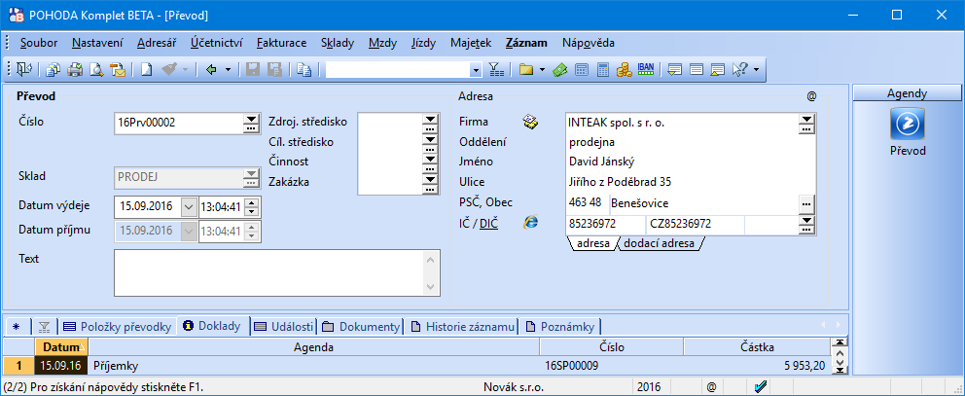Expand dropdown arrow beside yellow folder
The width and height of the screenshot is (965, 396).
542,70
